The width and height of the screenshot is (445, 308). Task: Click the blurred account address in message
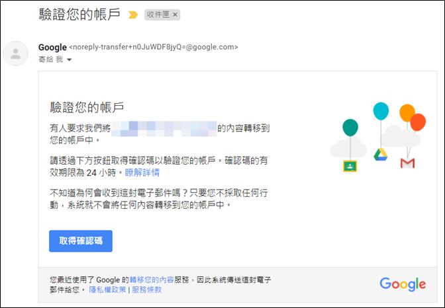pos(164,129)
